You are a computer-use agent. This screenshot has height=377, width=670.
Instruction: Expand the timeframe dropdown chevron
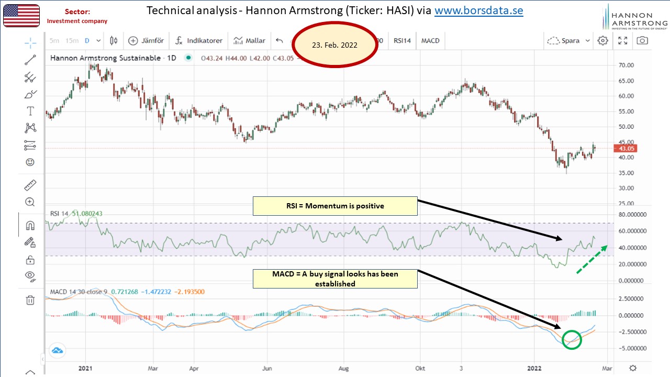[99, 40]
